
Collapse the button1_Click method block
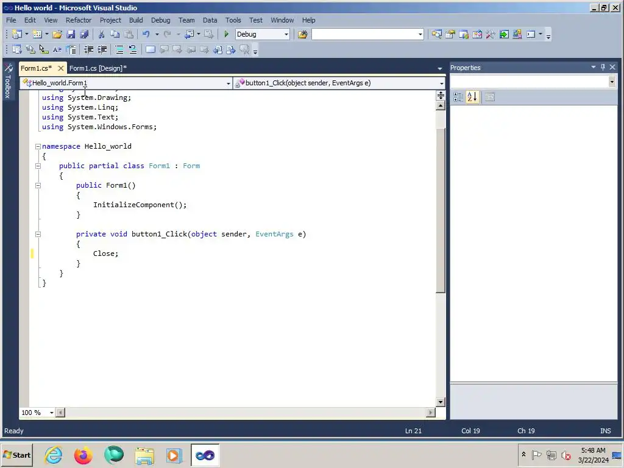click(38, 235)
